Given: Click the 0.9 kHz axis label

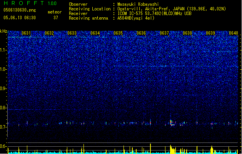Looking at the screenshot, I should coord(3,89).
